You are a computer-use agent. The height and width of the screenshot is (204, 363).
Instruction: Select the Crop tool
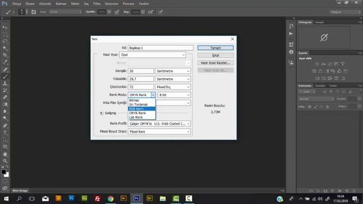[5, 55]
